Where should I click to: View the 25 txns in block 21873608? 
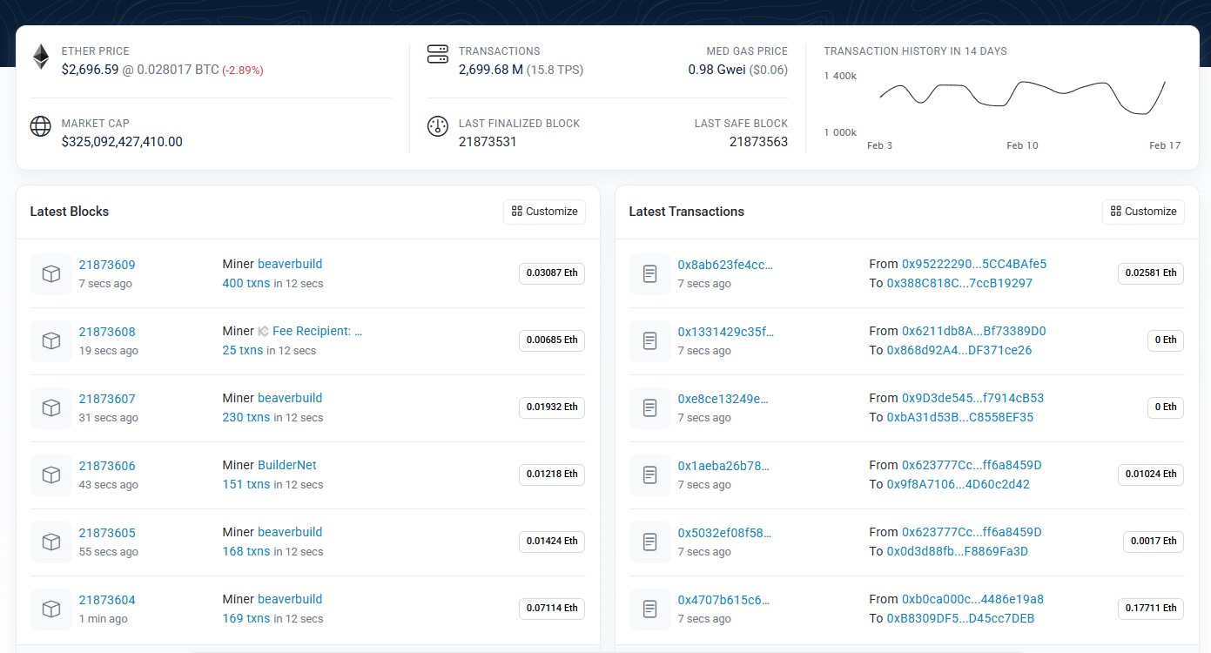coord(243,350)
